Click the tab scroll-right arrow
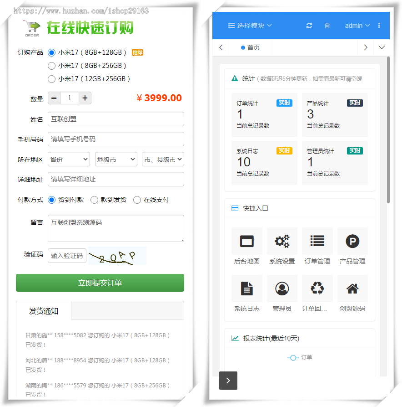This screenshot has height=407, width=402. point(366,47)
